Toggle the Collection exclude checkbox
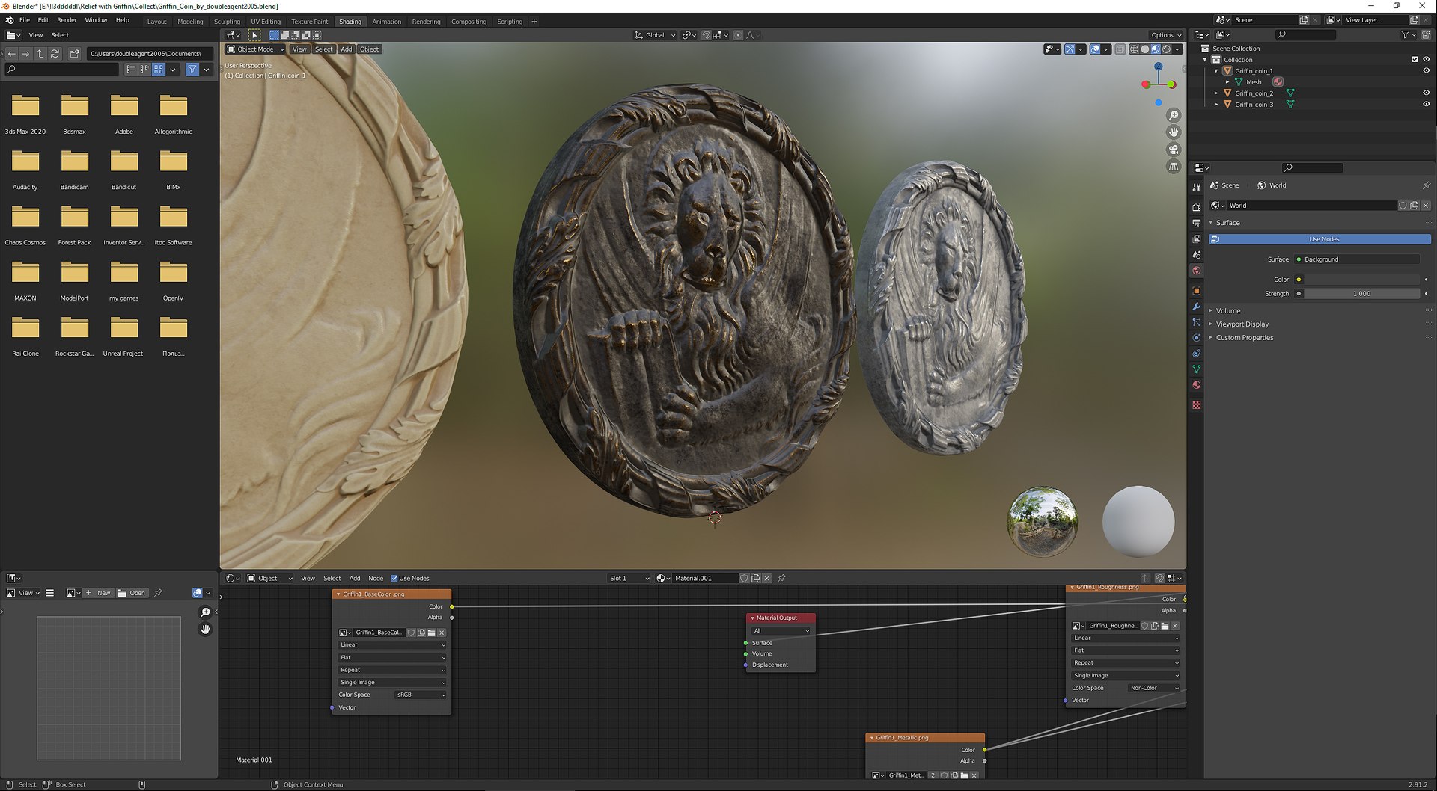 coord(1415,59)
